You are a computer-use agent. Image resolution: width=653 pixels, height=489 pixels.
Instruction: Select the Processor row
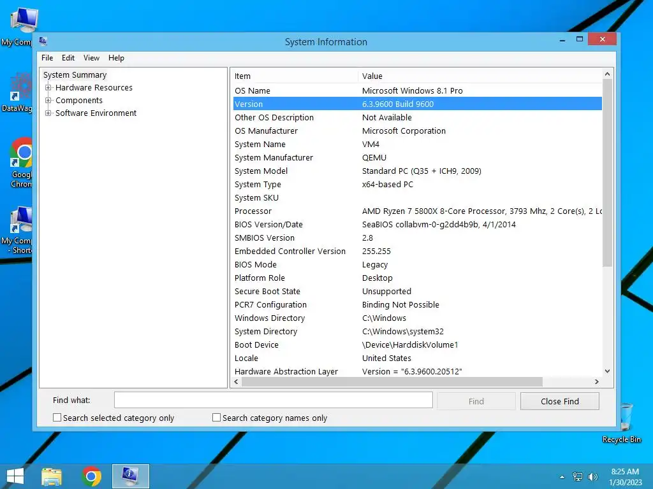pos(417,211)
